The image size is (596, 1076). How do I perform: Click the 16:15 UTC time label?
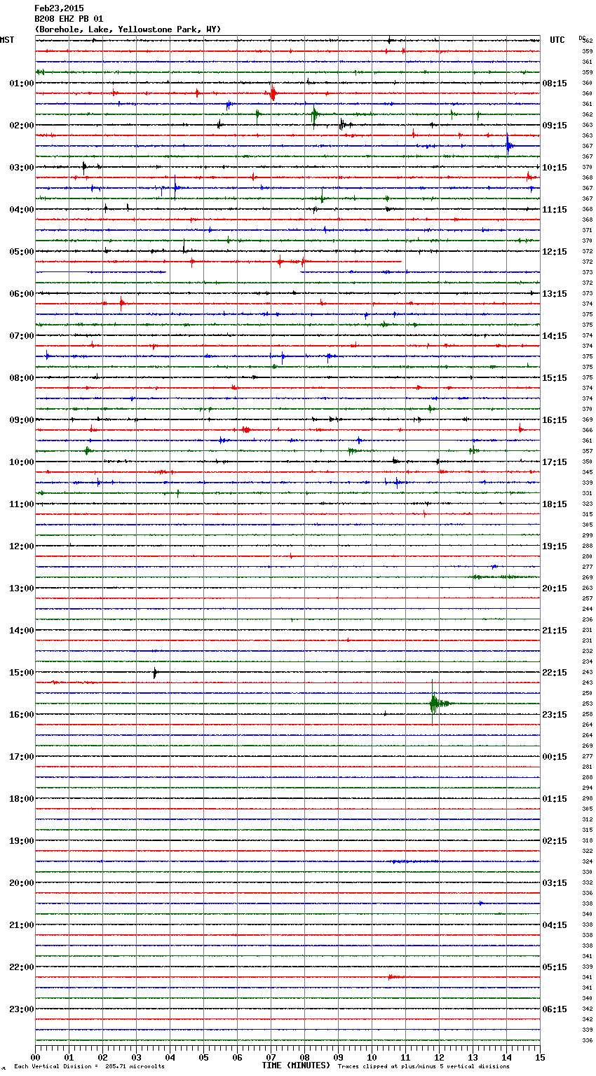(555, 420)
